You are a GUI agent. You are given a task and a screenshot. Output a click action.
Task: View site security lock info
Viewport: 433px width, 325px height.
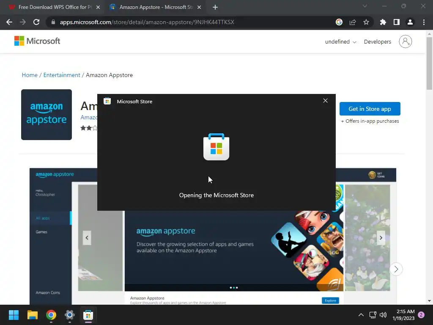(x=53, y=22)
